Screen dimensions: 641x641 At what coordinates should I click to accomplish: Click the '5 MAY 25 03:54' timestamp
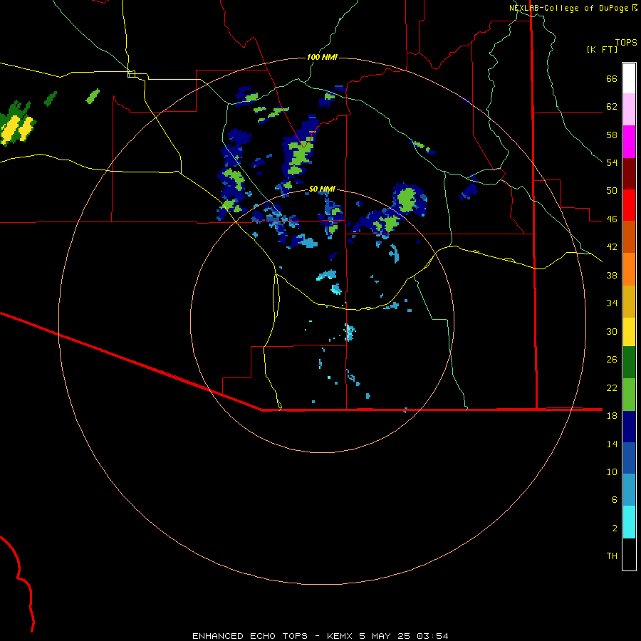(x=404, y=636)
